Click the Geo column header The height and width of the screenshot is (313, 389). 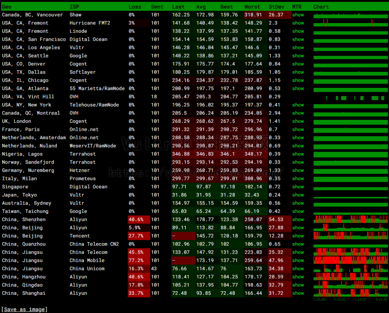(7, 7)
